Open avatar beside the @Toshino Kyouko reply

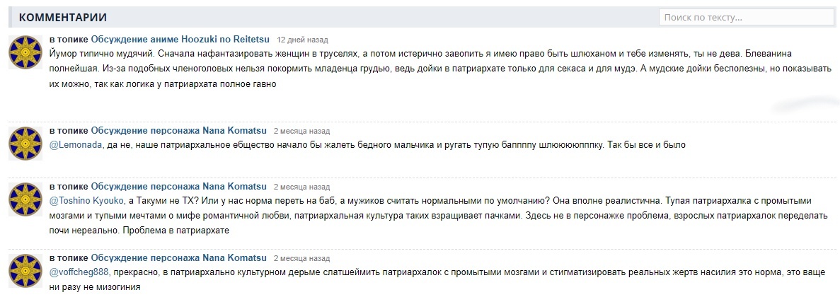(x=25, y=199)
